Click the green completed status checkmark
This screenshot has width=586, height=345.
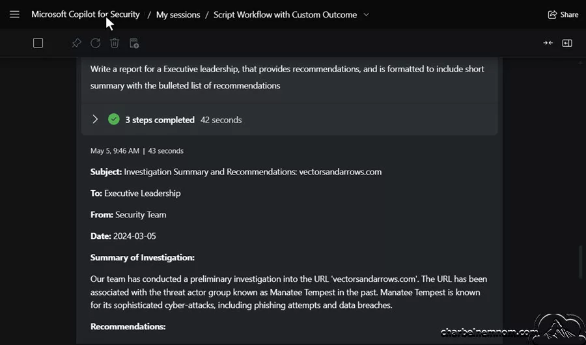113,119
